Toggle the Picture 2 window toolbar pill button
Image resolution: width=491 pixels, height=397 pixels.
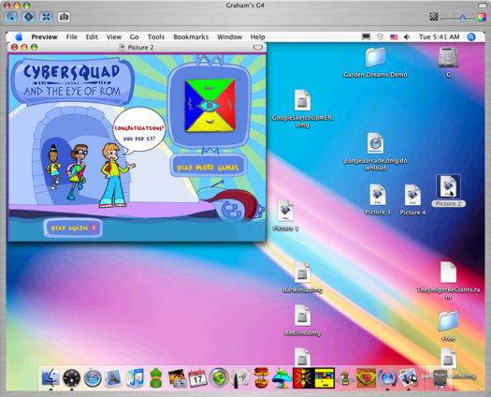(258, 47)
